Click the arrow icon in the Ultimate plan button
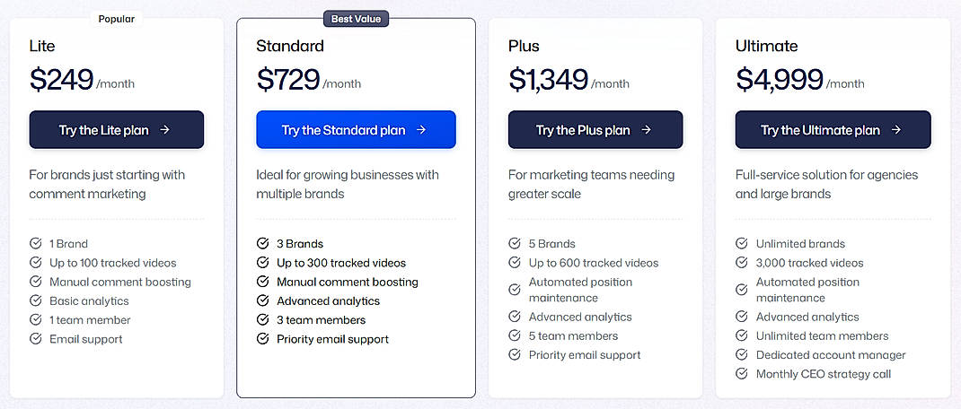Viewport: 961px width, 409px height. click(895, 130)
